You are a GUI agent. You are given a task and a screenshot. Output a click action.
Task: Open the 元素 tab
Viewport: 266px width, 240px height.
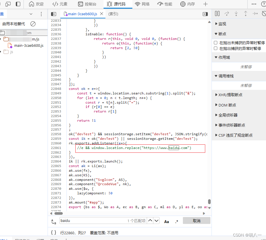(60, 4)
